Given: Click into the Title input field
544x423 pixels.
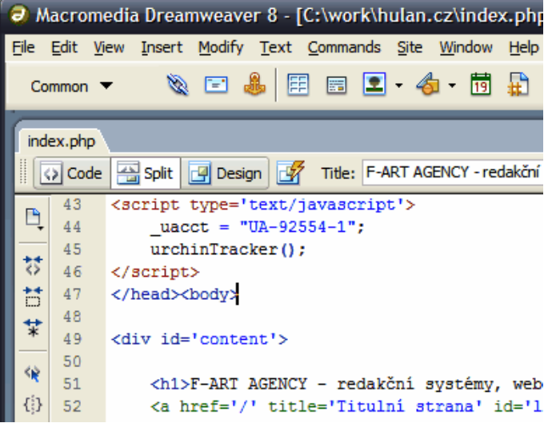Looking at the screenshot, I should tap(453, 173).
